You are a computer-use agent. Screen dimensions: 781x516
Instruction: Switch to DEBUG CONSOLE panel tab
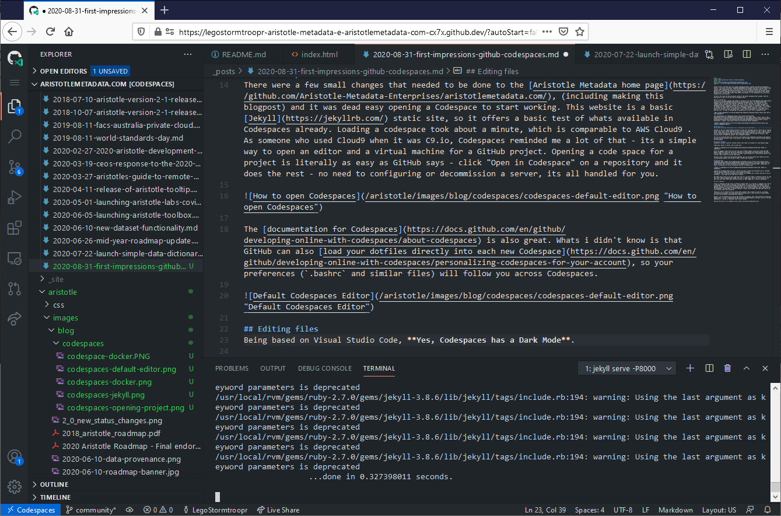click(x=325, y=368)
